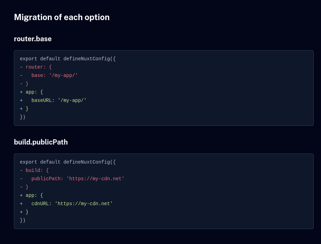
Task: Click the plus marker before cdnURL line
Action: pyautogui.click(x=21, y=204)
